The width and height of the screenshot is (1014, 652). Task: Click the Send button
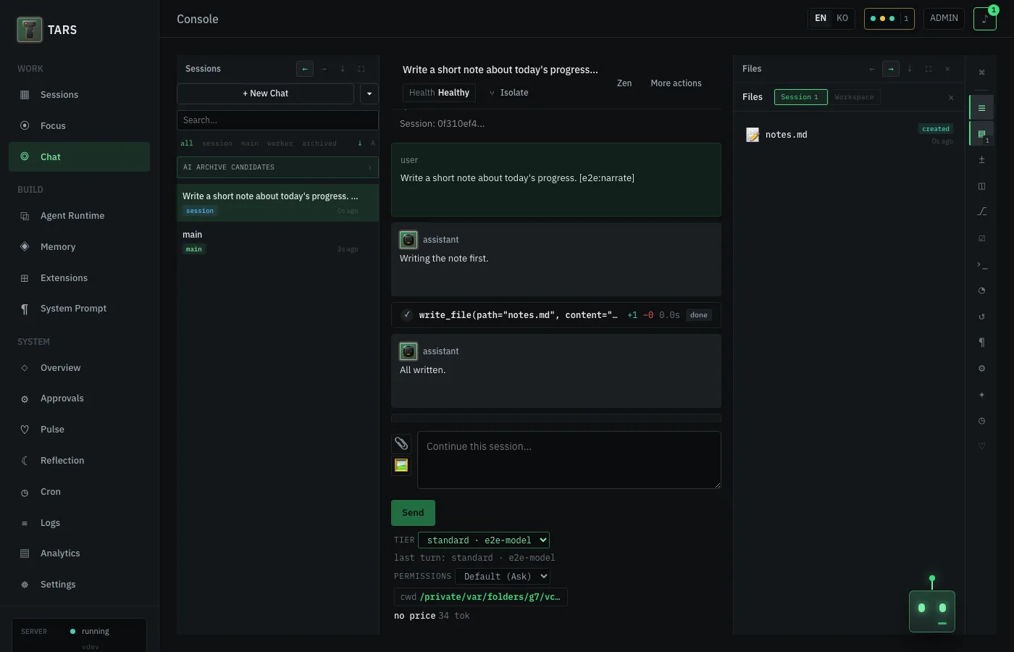413,513
